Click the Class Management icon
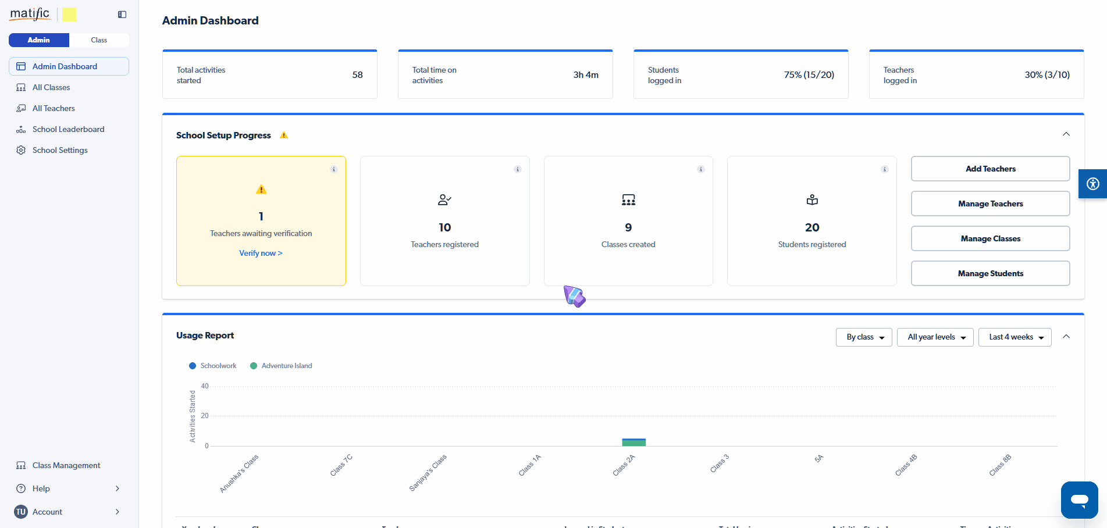 [21, 465]
